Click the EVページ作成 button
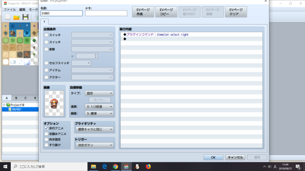 [143, 12]
